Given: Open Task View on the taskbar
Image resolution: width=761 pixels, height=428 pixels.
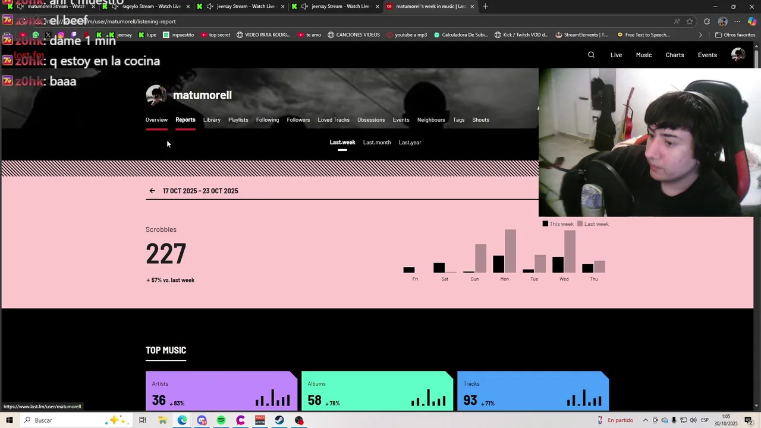Looking at the screenshot, I should pyautogui.click(x=143, y=420).
